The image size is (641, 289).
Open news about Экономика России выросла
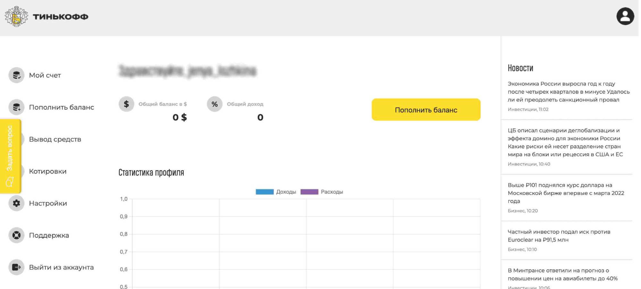(x=569, y=92)
